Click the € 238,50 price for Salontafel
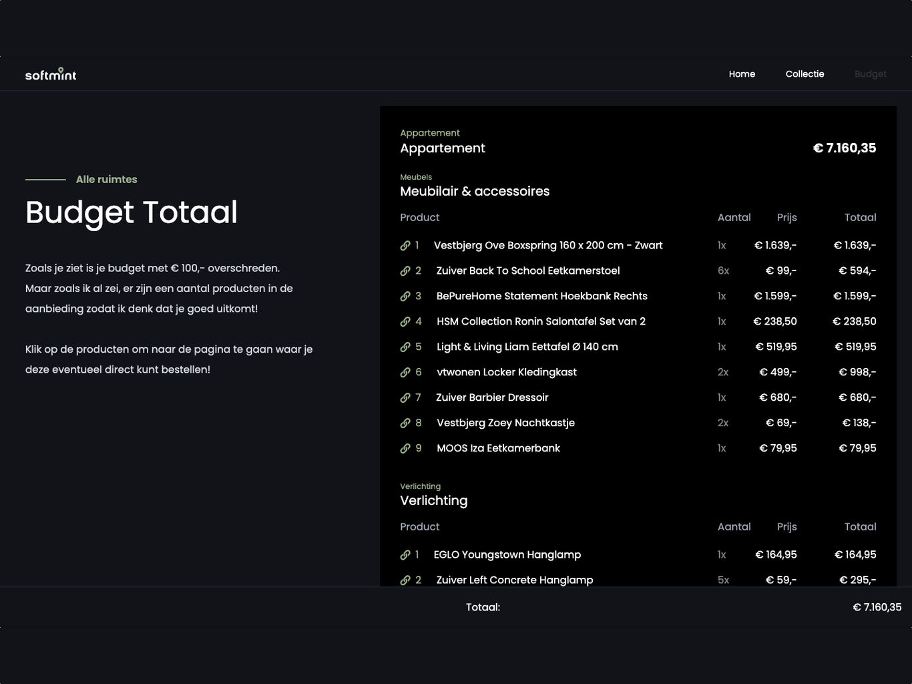 tap(775, 321)
